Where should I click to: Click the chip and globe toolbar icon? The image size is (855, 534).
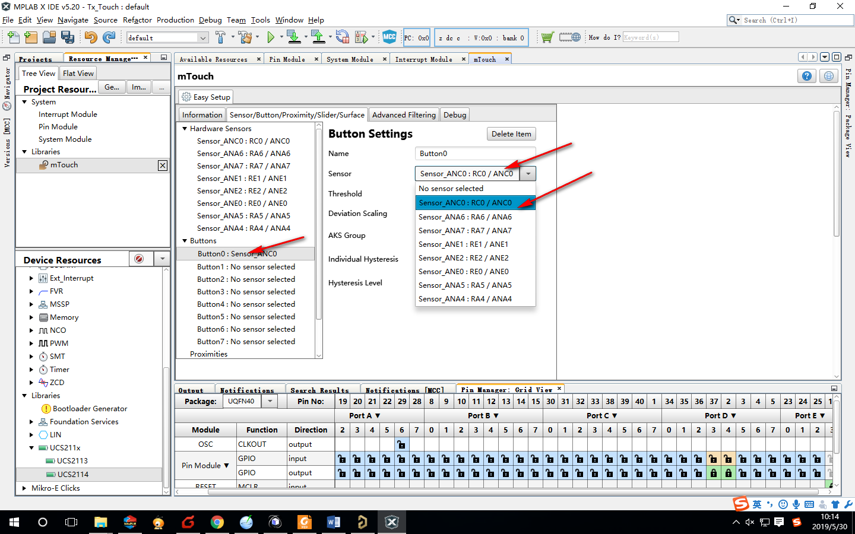570,37
